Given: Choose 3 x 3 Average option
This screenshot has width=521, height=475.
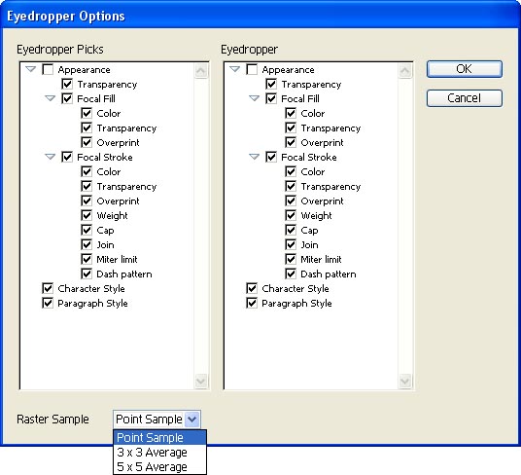Looking at the screenshot, I should pyautogui.click(x=159, y=453).
